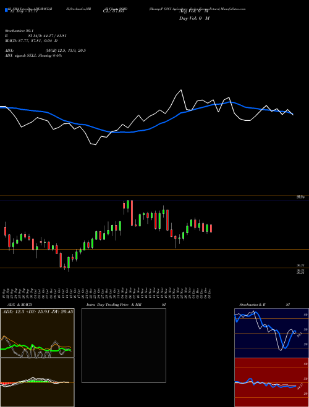Click the 59.1 value tag on Stochastics line
The width and height of the screenshot is (309, 407).
point(299,335)
